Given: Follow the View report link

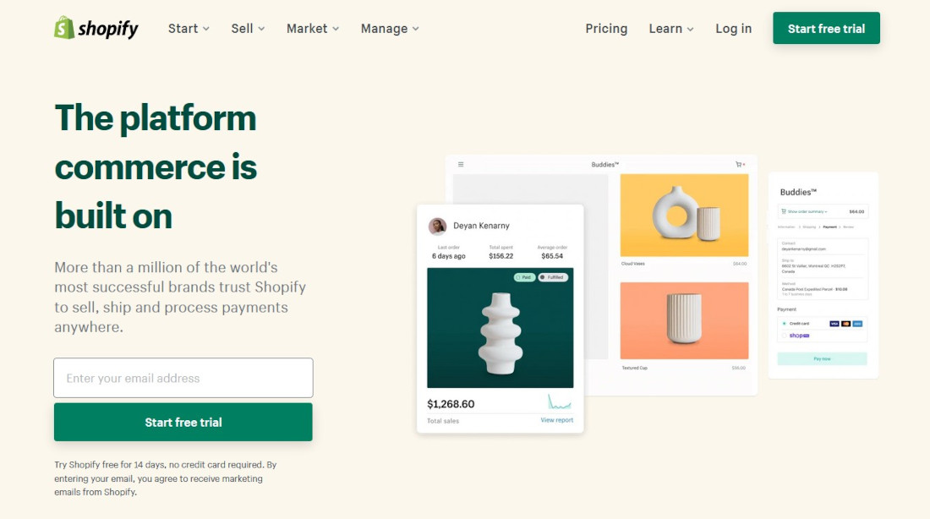Looking at the screenshot, I should click(557, 420).
